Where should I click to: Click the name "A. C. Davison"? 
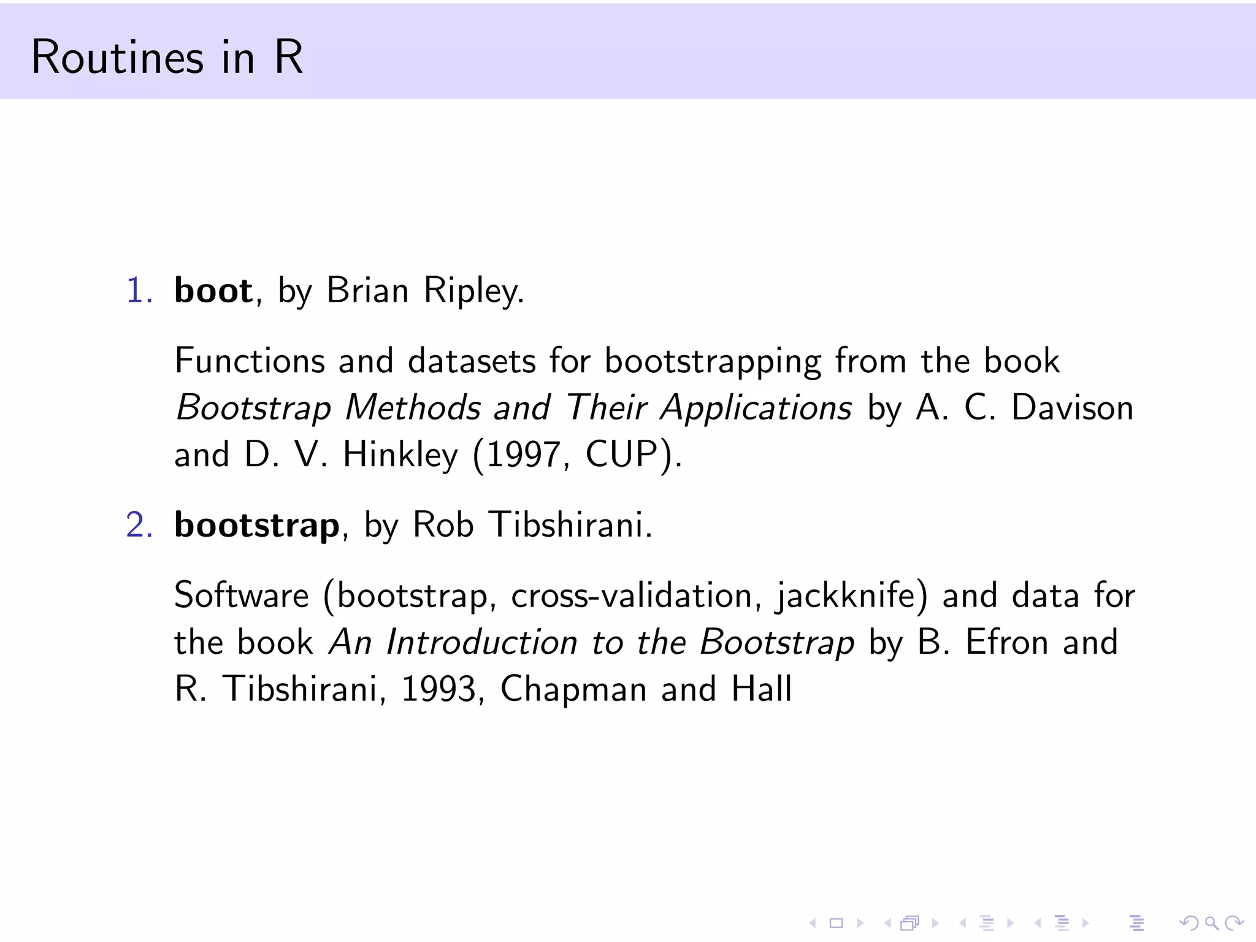click(x=1025, y=408)
